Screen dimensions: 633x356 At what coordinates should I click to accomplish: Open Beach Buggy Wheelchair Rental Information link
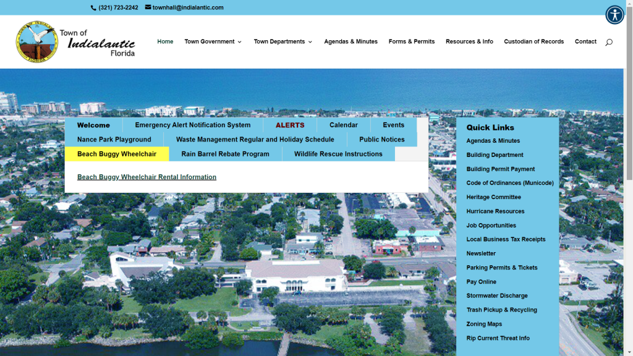click(147, 177)
